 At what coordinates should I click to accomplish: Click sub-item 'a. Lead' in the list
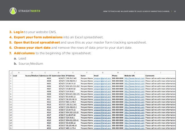click(20, 58)
